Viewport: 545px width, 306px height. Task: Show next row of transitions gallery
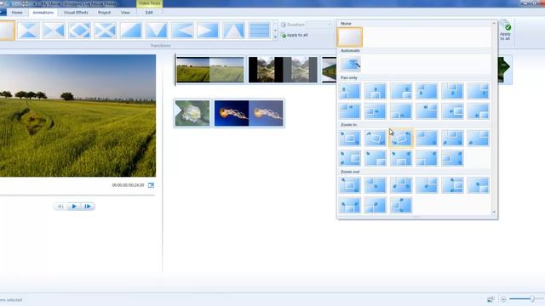275,31
